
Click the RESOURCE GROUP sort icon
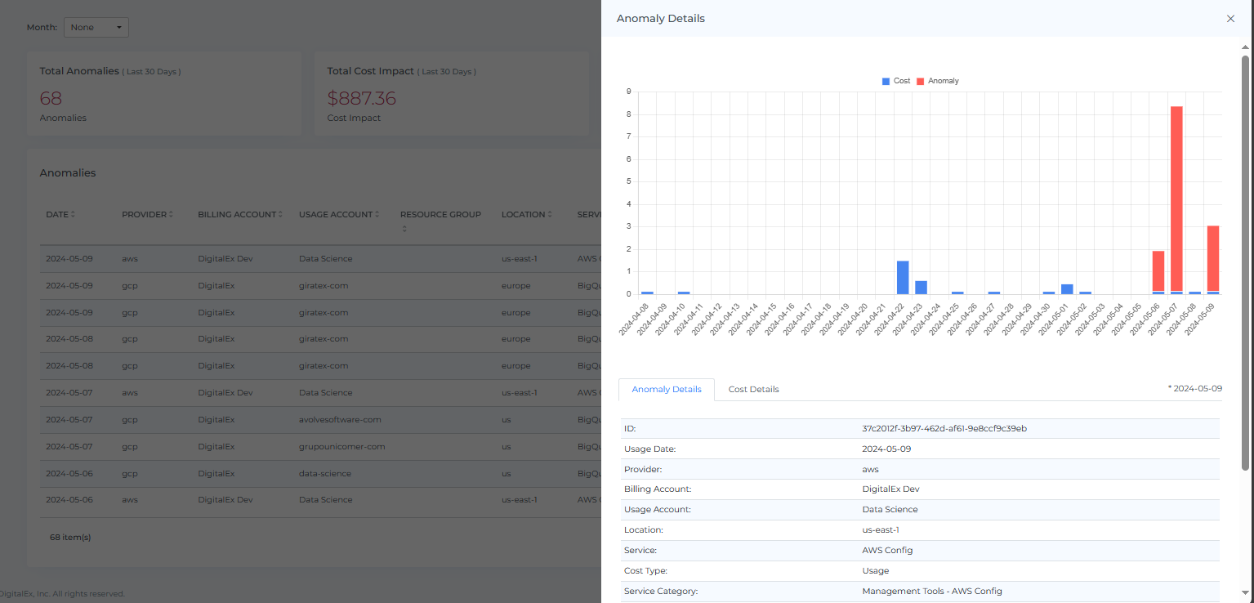(x=404, y=230)
